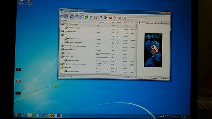This screenshot has width=212, height=119.
Task: Open File Explorer from the taskbar
Action: point(30,115)
